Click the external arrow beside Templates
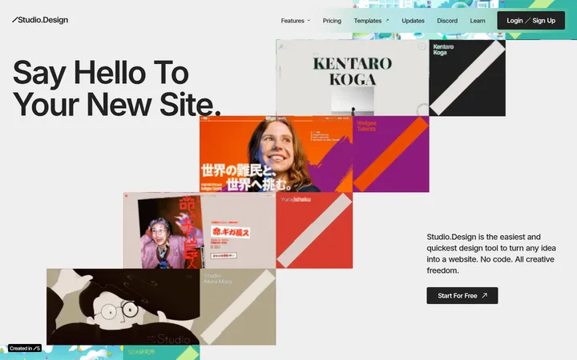The image size is (577, 360). pos(387,21)
